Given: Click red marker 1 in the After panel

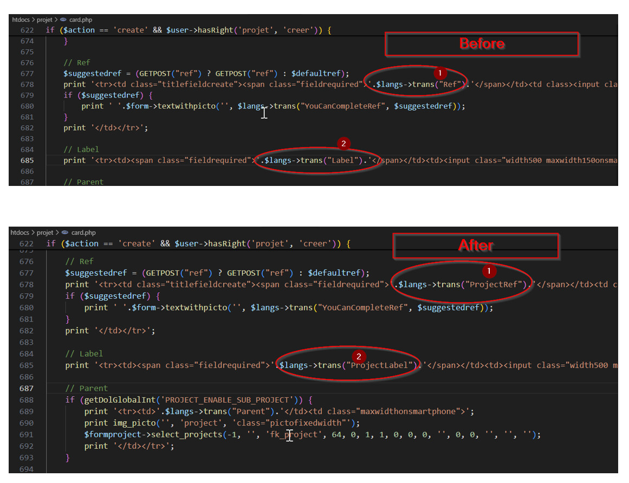Looking at the screenshot, I should pos(489,270).
